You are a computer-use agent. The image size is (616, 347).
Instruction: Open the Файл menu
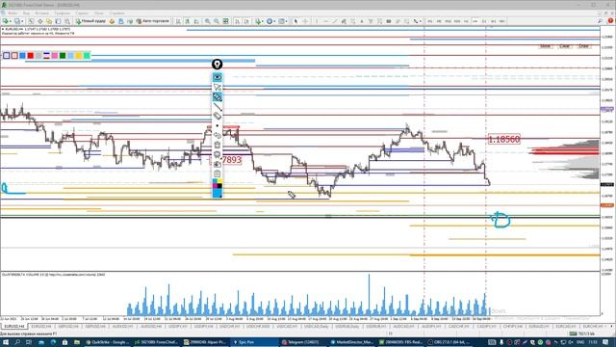(x=13, y=13)
